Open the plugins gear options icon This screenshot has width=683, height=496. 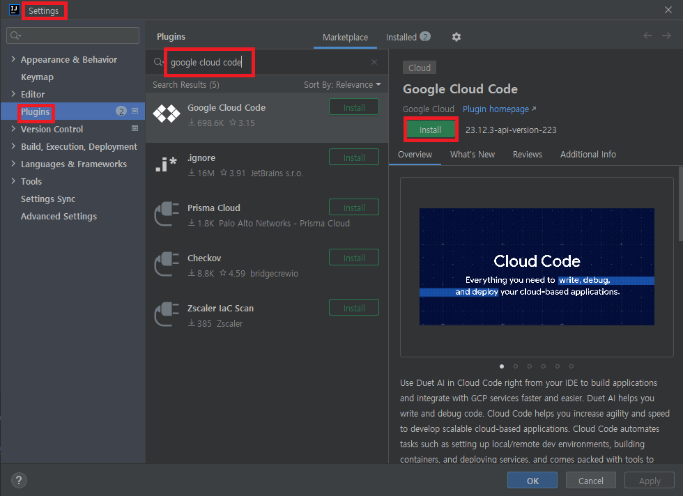(456, 37)
